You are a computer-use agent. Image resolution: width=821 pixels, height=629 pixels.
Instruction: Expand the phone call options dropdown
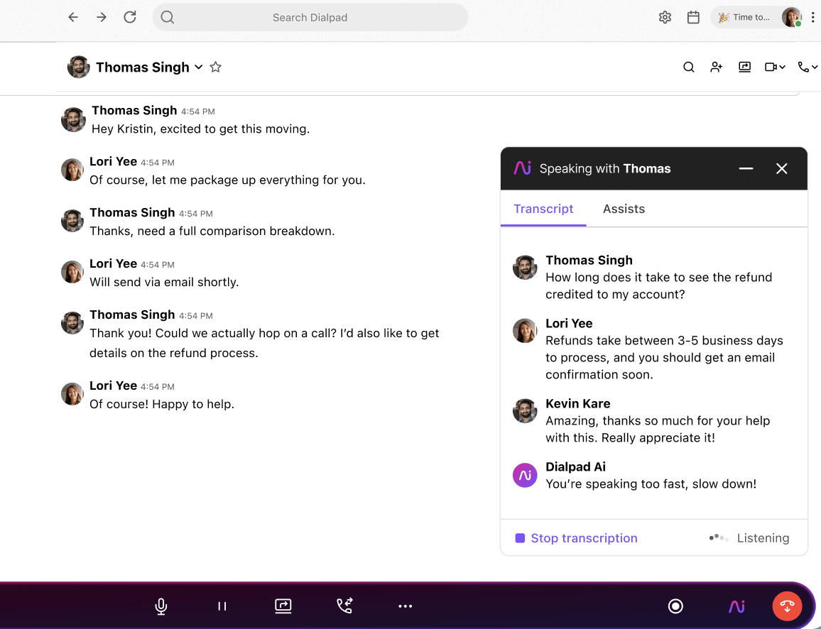[808, 67]
